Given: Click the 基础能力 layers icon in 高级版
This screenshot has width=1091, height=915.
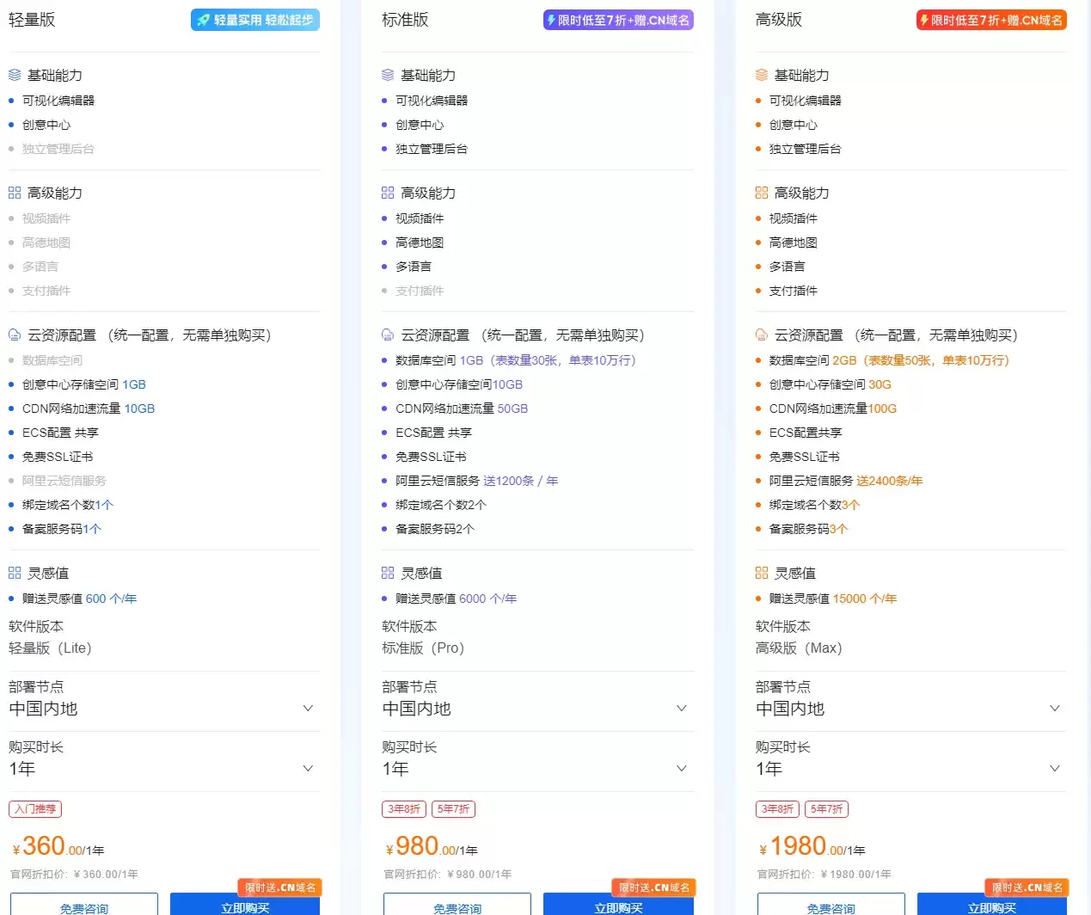Looking at the screenshot, I should point(762,75).
